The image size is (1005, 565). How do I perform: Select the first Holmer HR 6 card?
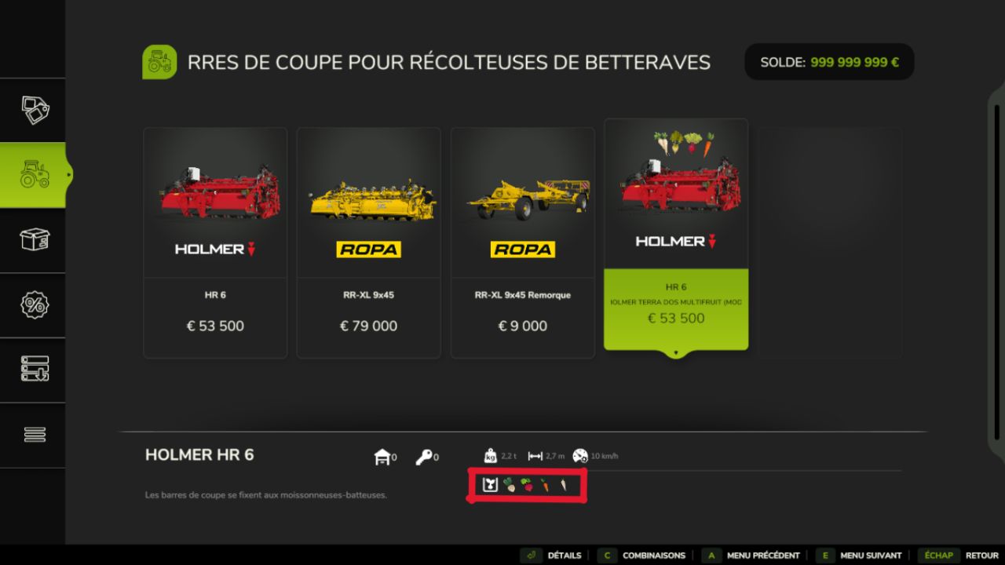pos(215,242)
